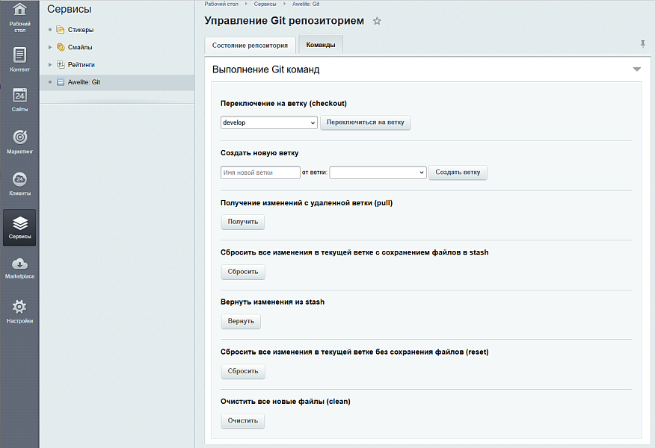Open the source branch dropdown

378,172
